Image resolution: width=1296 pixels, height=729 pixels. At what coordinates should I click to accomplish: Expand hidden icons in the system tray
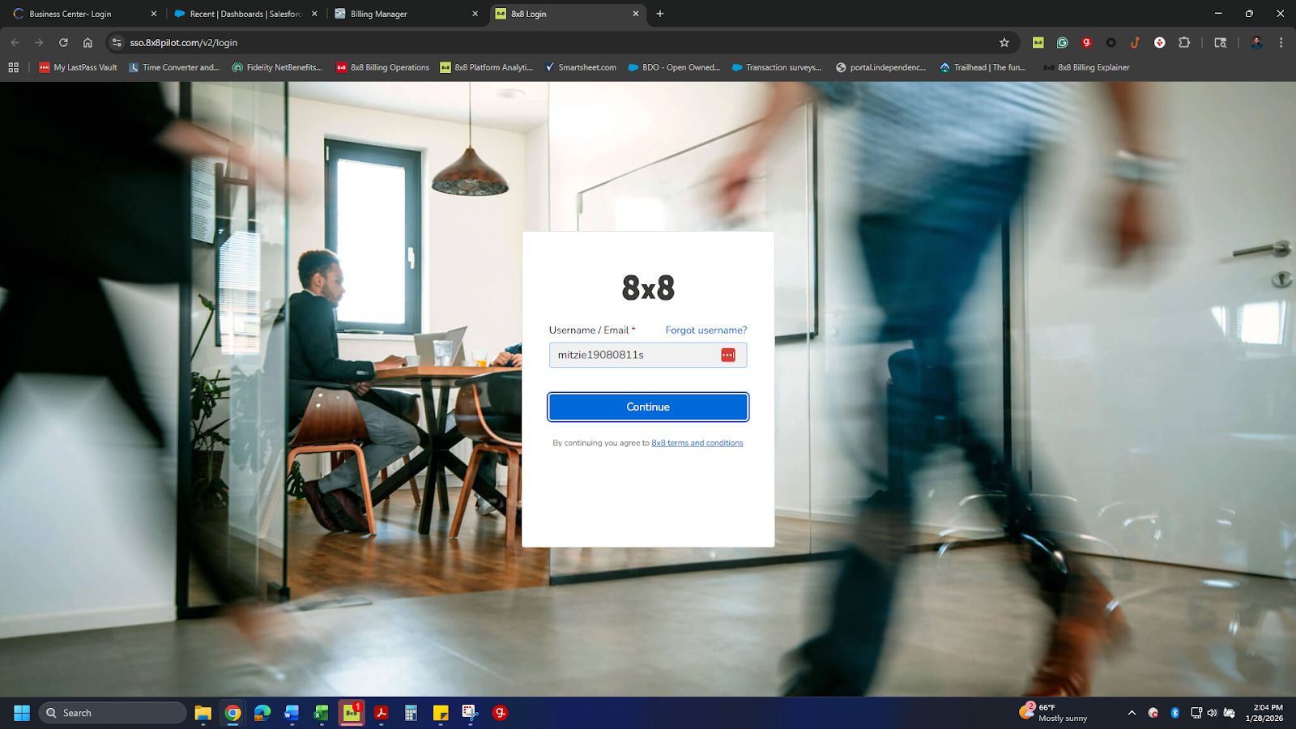(x=1132, y=713)
